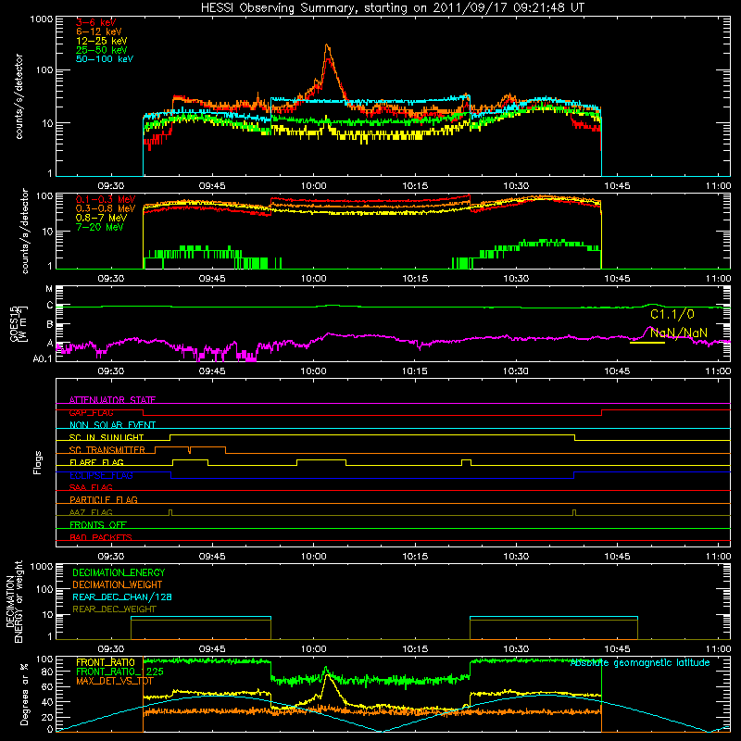The width and height of the screenshot is (741, 741).
Task: Click the MAX_DET_VS_TOT legend label
Action: [115, 681]
